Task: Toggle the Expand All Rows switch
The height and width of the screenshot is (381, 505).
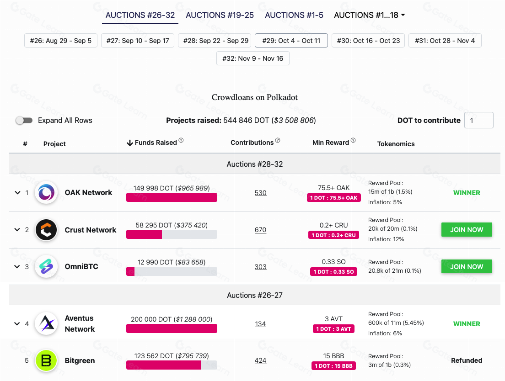Action: point(24,121)
